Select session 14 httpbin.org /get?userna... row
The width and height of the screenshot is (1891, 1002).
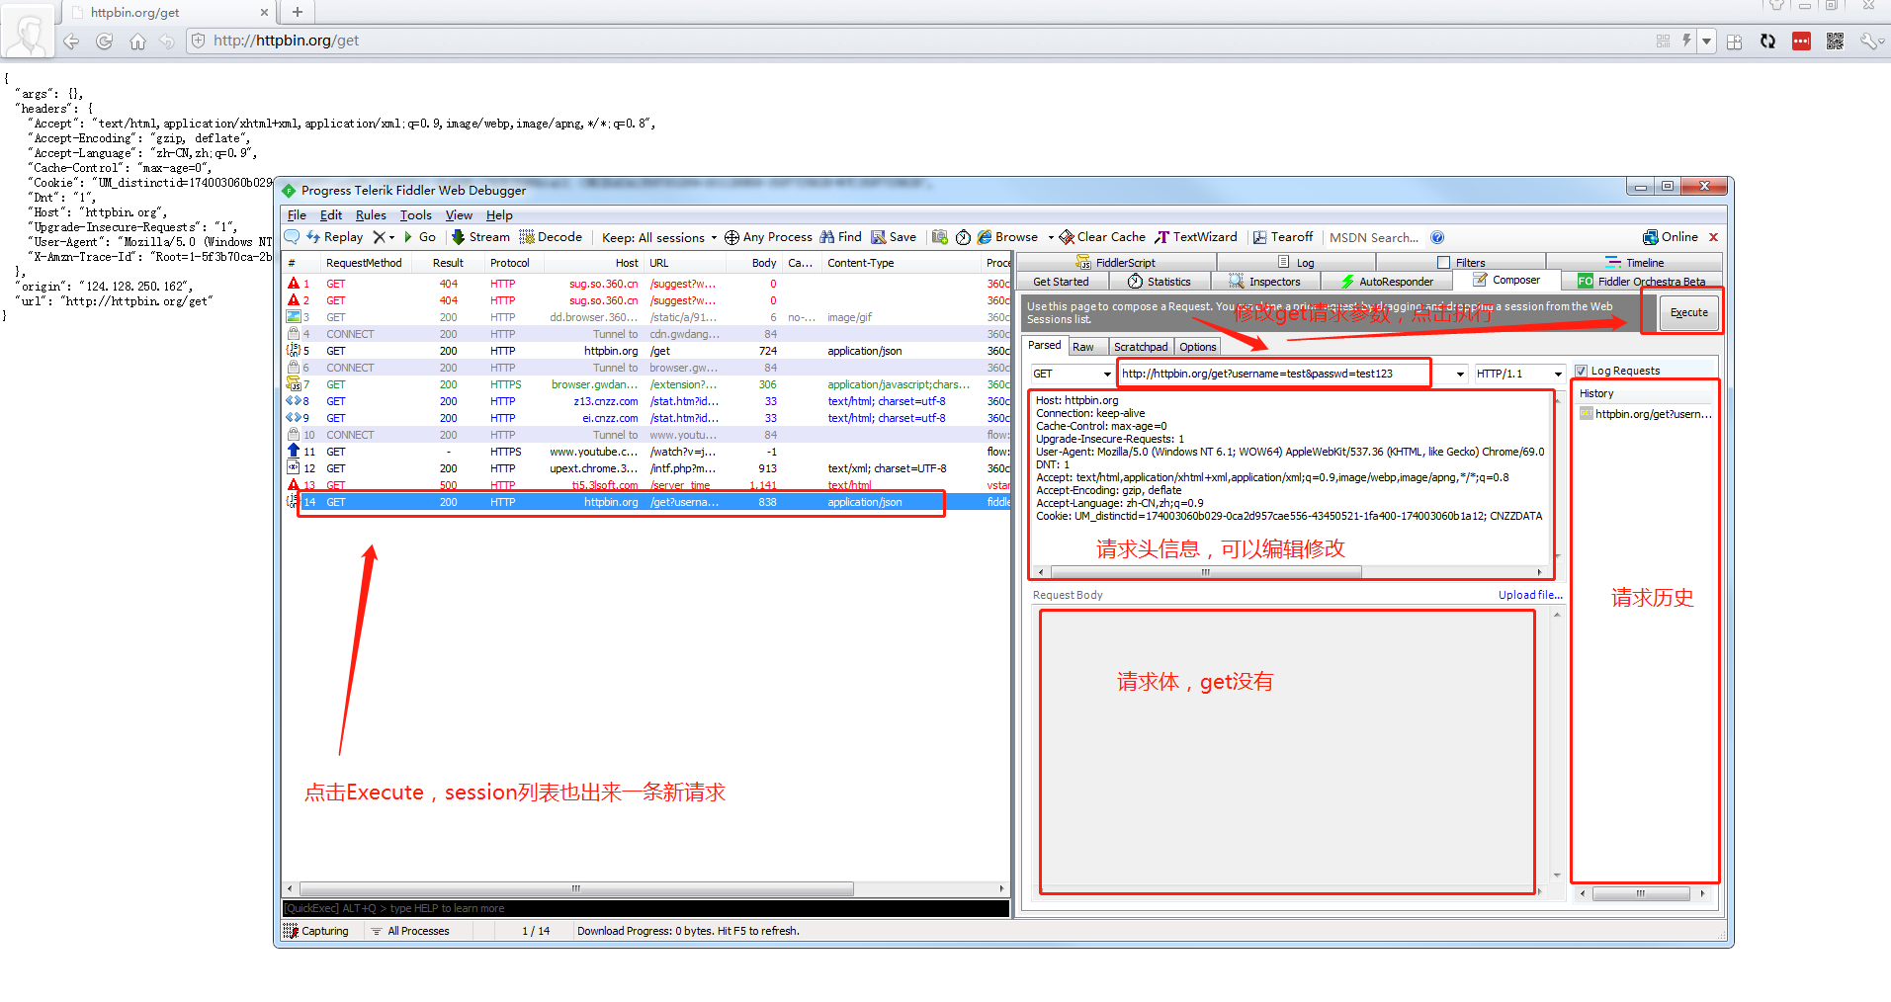pyautogui.click(x=646, y=502)
